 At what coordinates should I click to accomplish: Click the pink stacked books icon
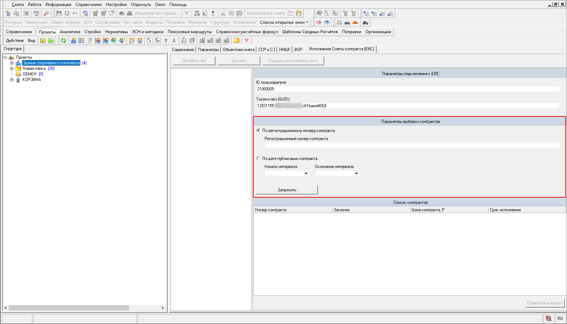coord(319,22)
